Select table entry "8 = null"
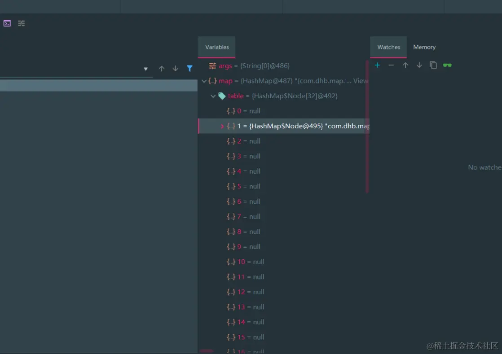This screenshot has width=502, height=354. click(x=283, y=232)
